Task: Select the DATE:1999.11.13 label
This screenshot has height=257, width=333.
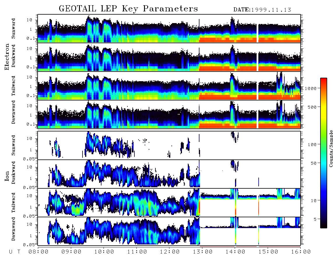Action: point(262,10)
